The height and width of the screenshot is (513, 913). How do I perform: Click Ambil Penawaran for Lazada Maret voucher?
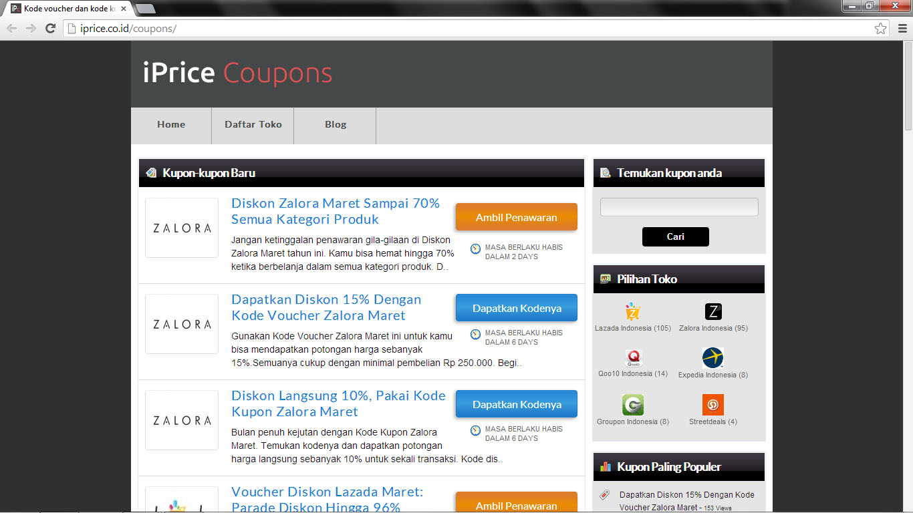click(517, 502)
